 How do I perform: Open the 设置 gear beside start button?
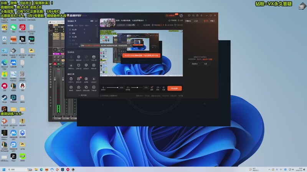[163, 88]
